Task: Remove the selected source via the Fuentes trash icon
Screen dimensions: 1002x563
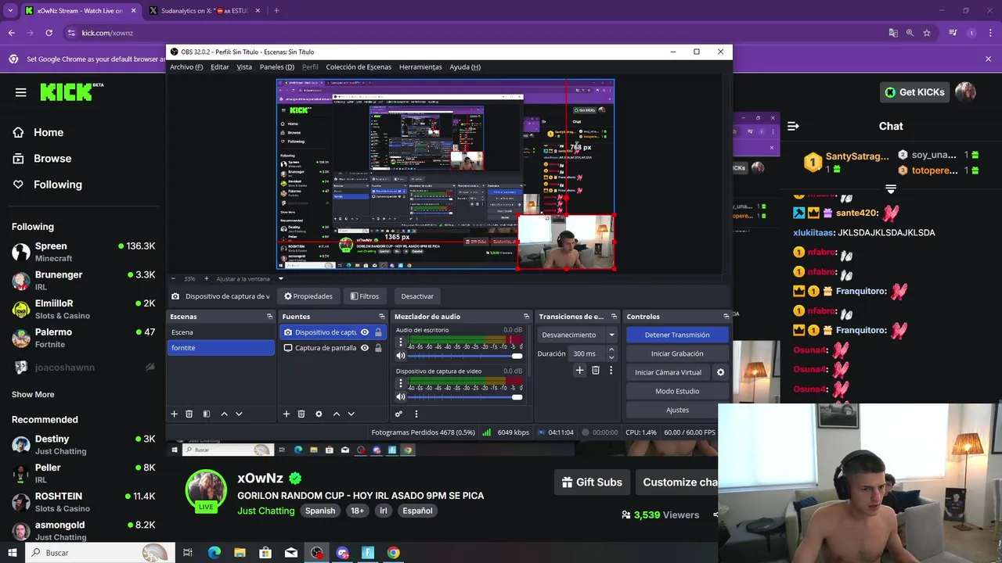Action: pyautogui.click(x=301, y=414)
